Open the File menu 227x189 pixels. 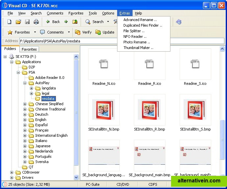10,13
